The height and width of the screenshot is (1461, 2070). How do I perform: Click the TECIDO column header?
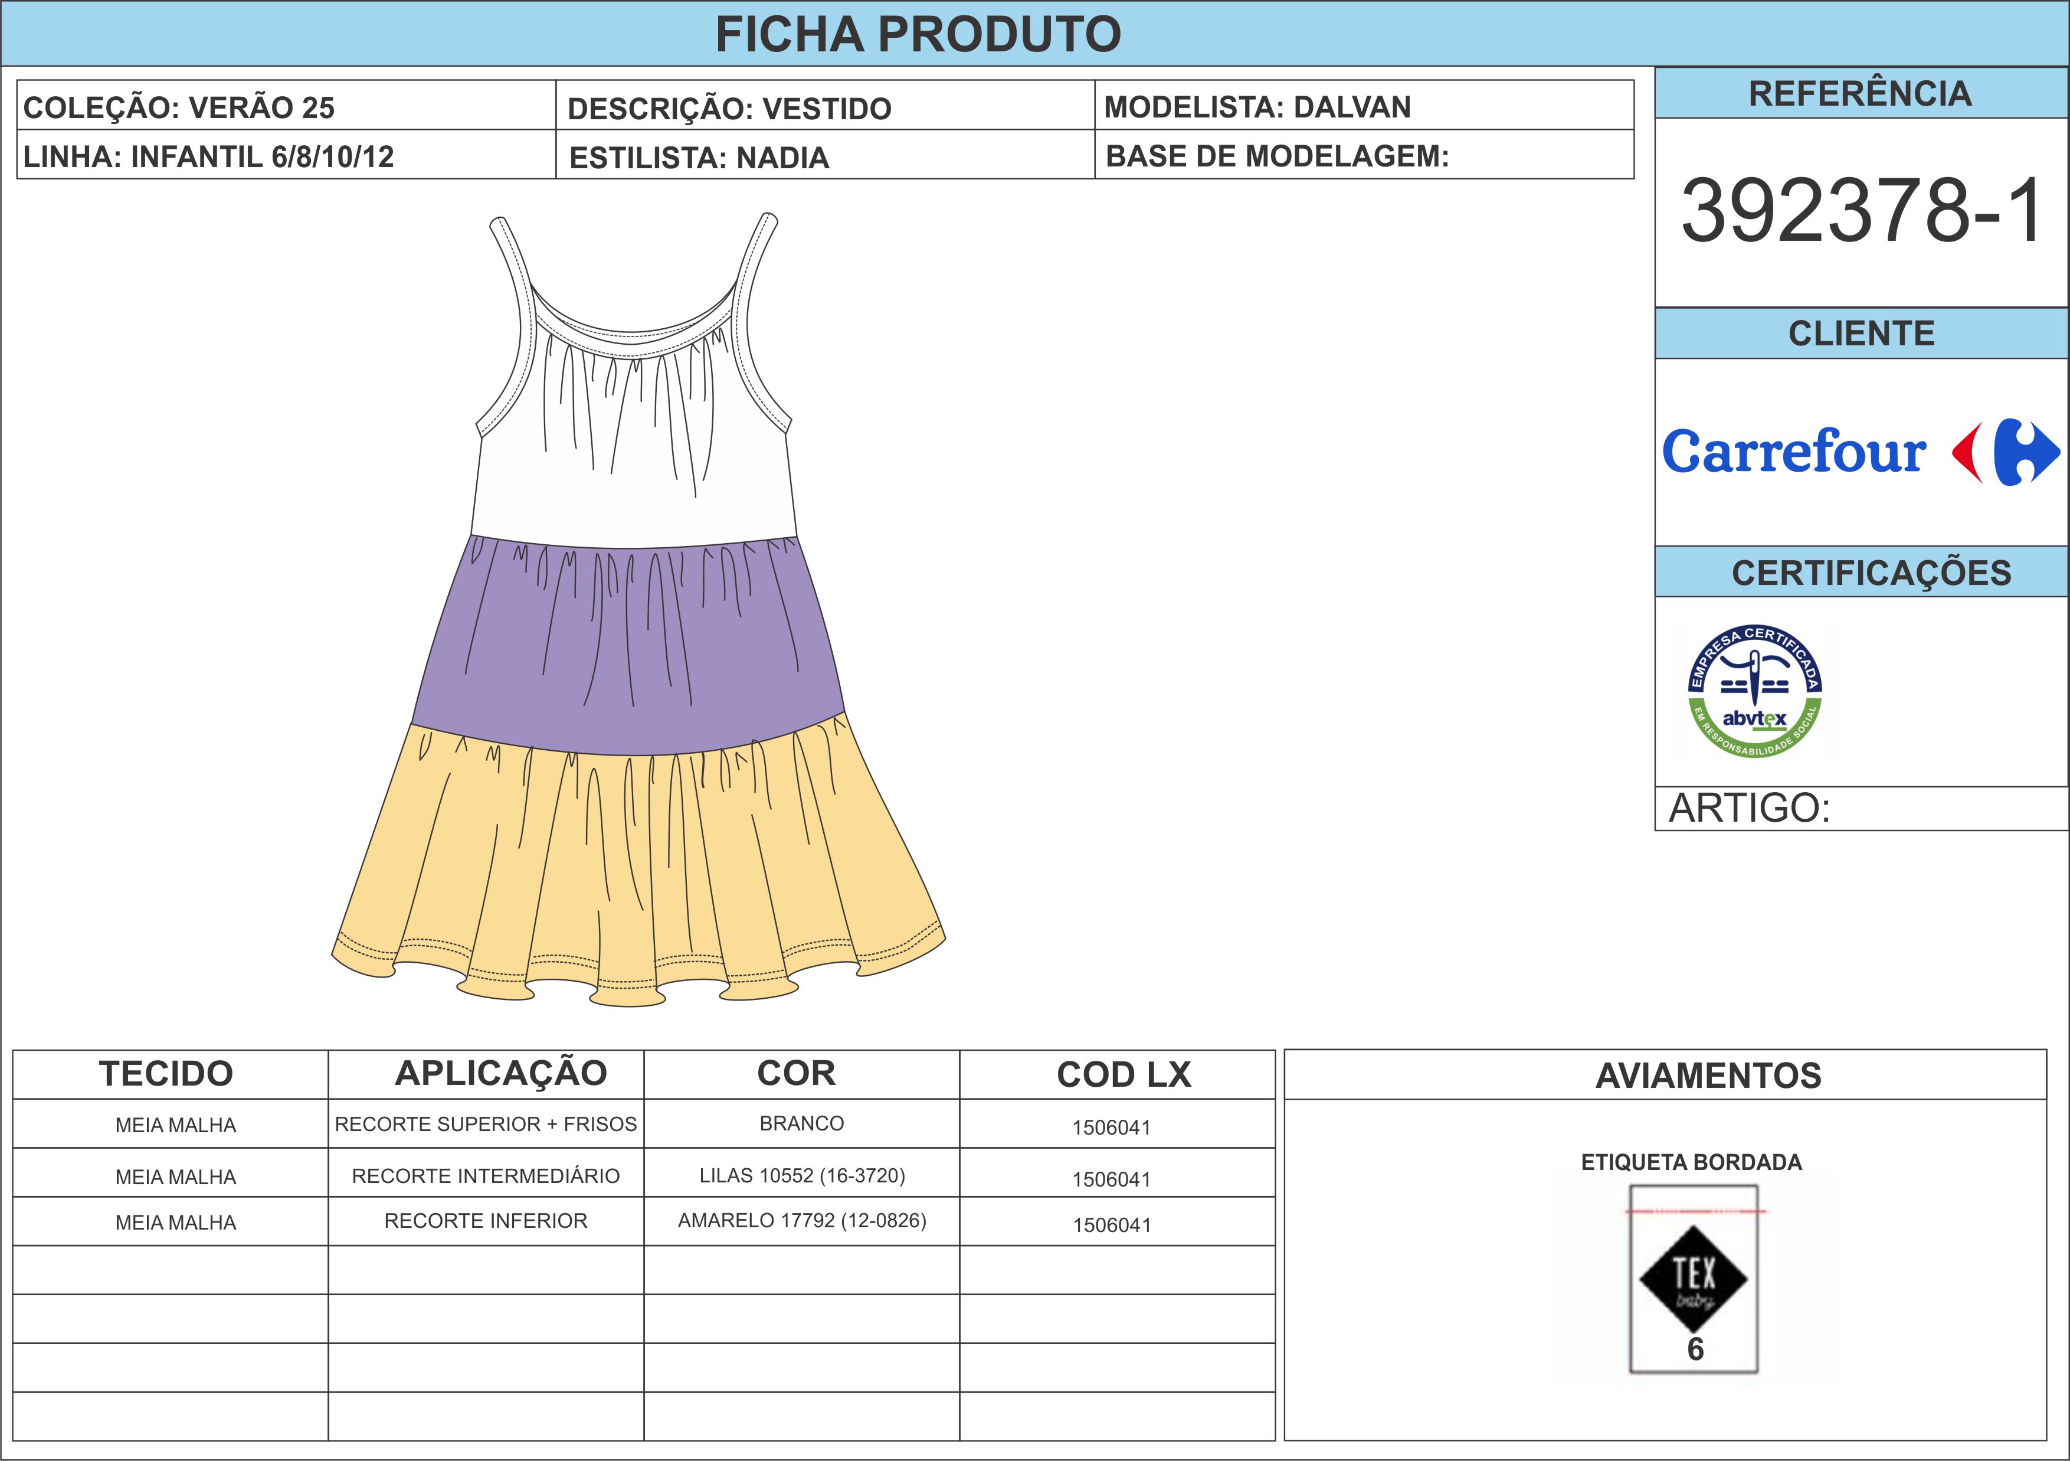167,1074
